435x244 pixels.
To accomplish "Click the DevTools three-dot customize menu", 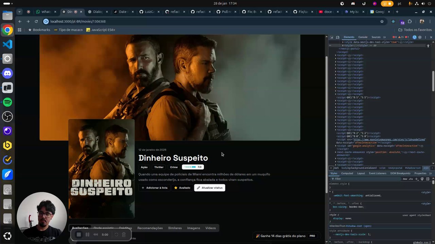I will tap(425, 37).
